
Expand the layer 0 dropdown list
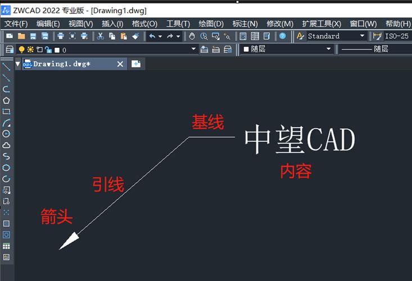193,49
